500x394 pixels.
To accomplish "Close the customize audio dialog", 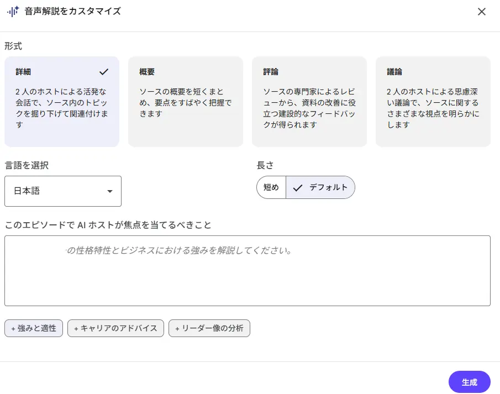I will pyautogui.click(x=482, y=12).
